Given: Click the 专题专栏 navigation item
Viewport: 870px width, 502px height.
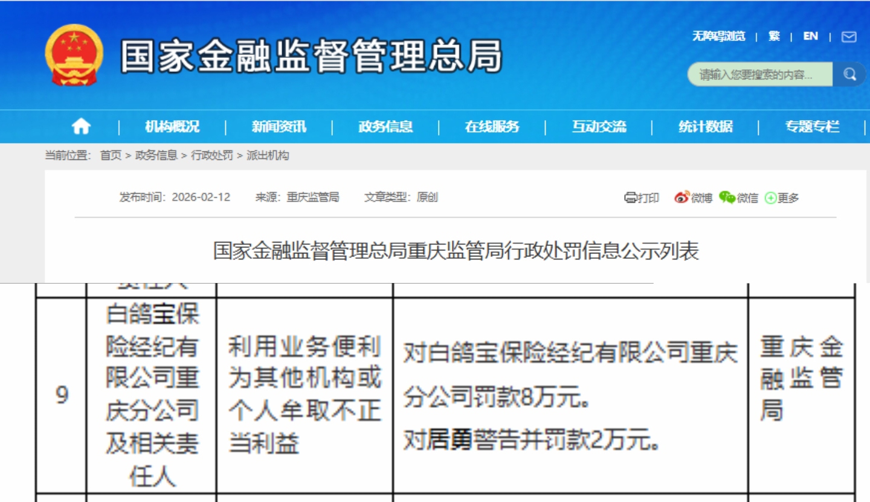Looking at the screenshot, I should point(812,127).
